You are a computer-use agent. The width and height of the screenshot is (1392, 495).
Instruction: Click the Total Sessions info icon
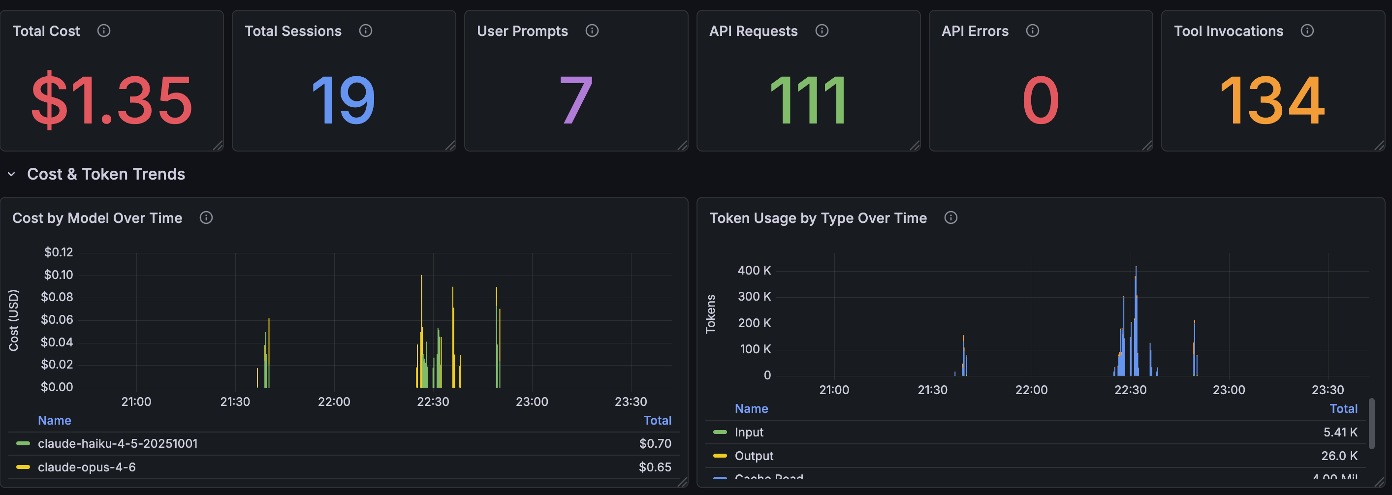pyautogui.click(x=365, y=31)
